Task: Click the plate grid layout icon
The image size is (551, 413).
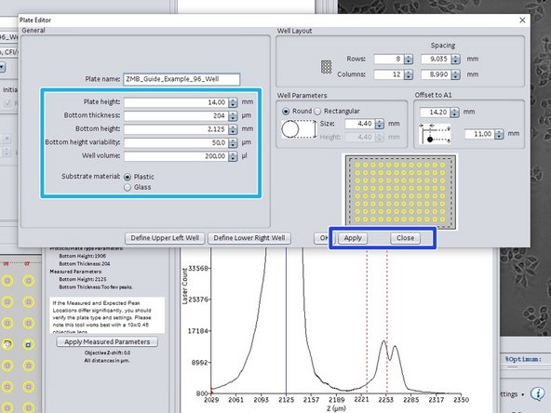Action: 327,67
